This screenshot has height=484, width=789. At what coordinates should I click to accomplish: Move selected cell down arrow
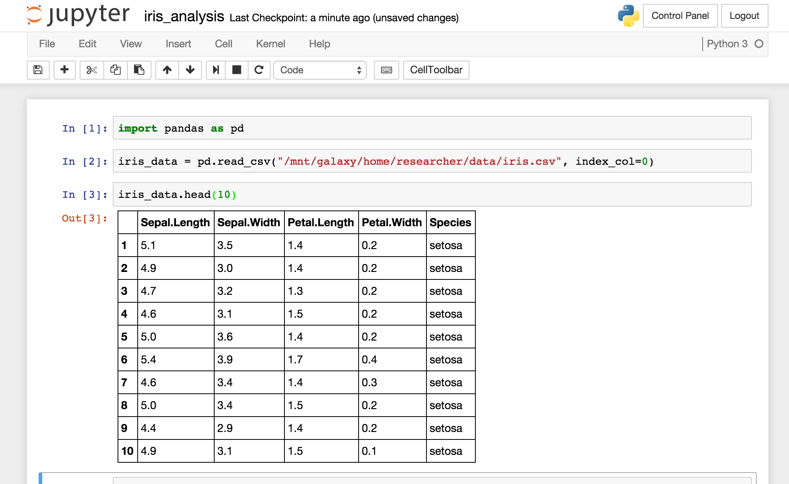click(190, 70)
